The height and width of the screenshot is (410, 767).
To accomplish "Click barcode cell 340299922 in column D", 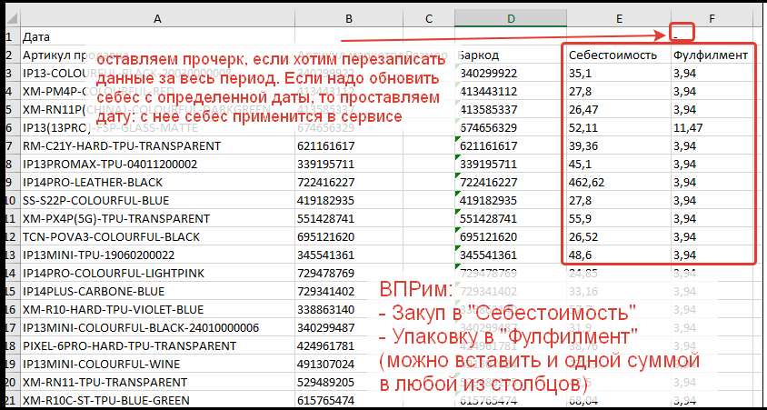I will click(x=511, y=74).
